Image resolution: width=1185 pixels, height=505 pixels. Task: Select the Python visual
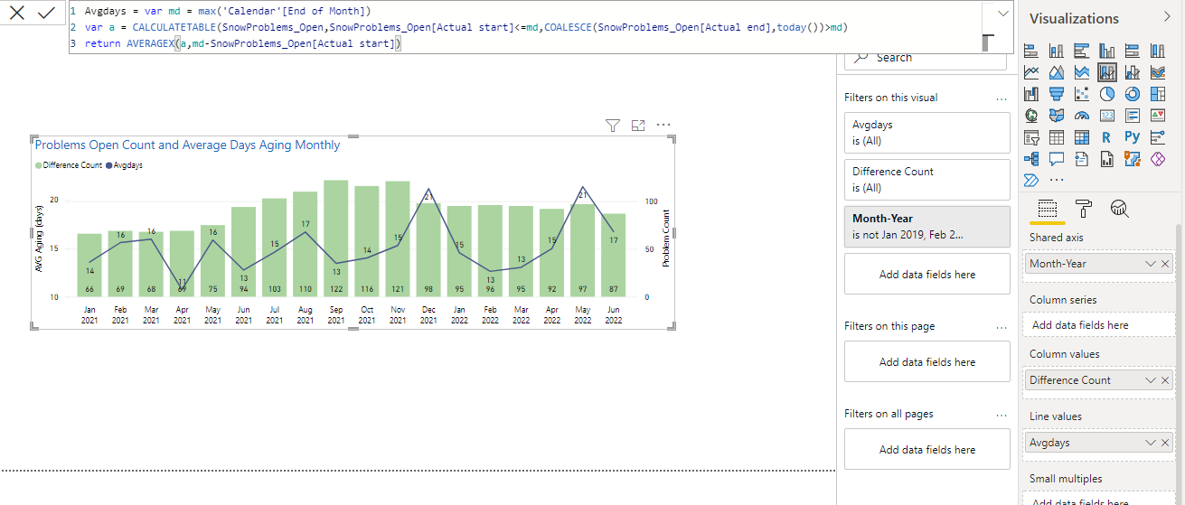1133,137
